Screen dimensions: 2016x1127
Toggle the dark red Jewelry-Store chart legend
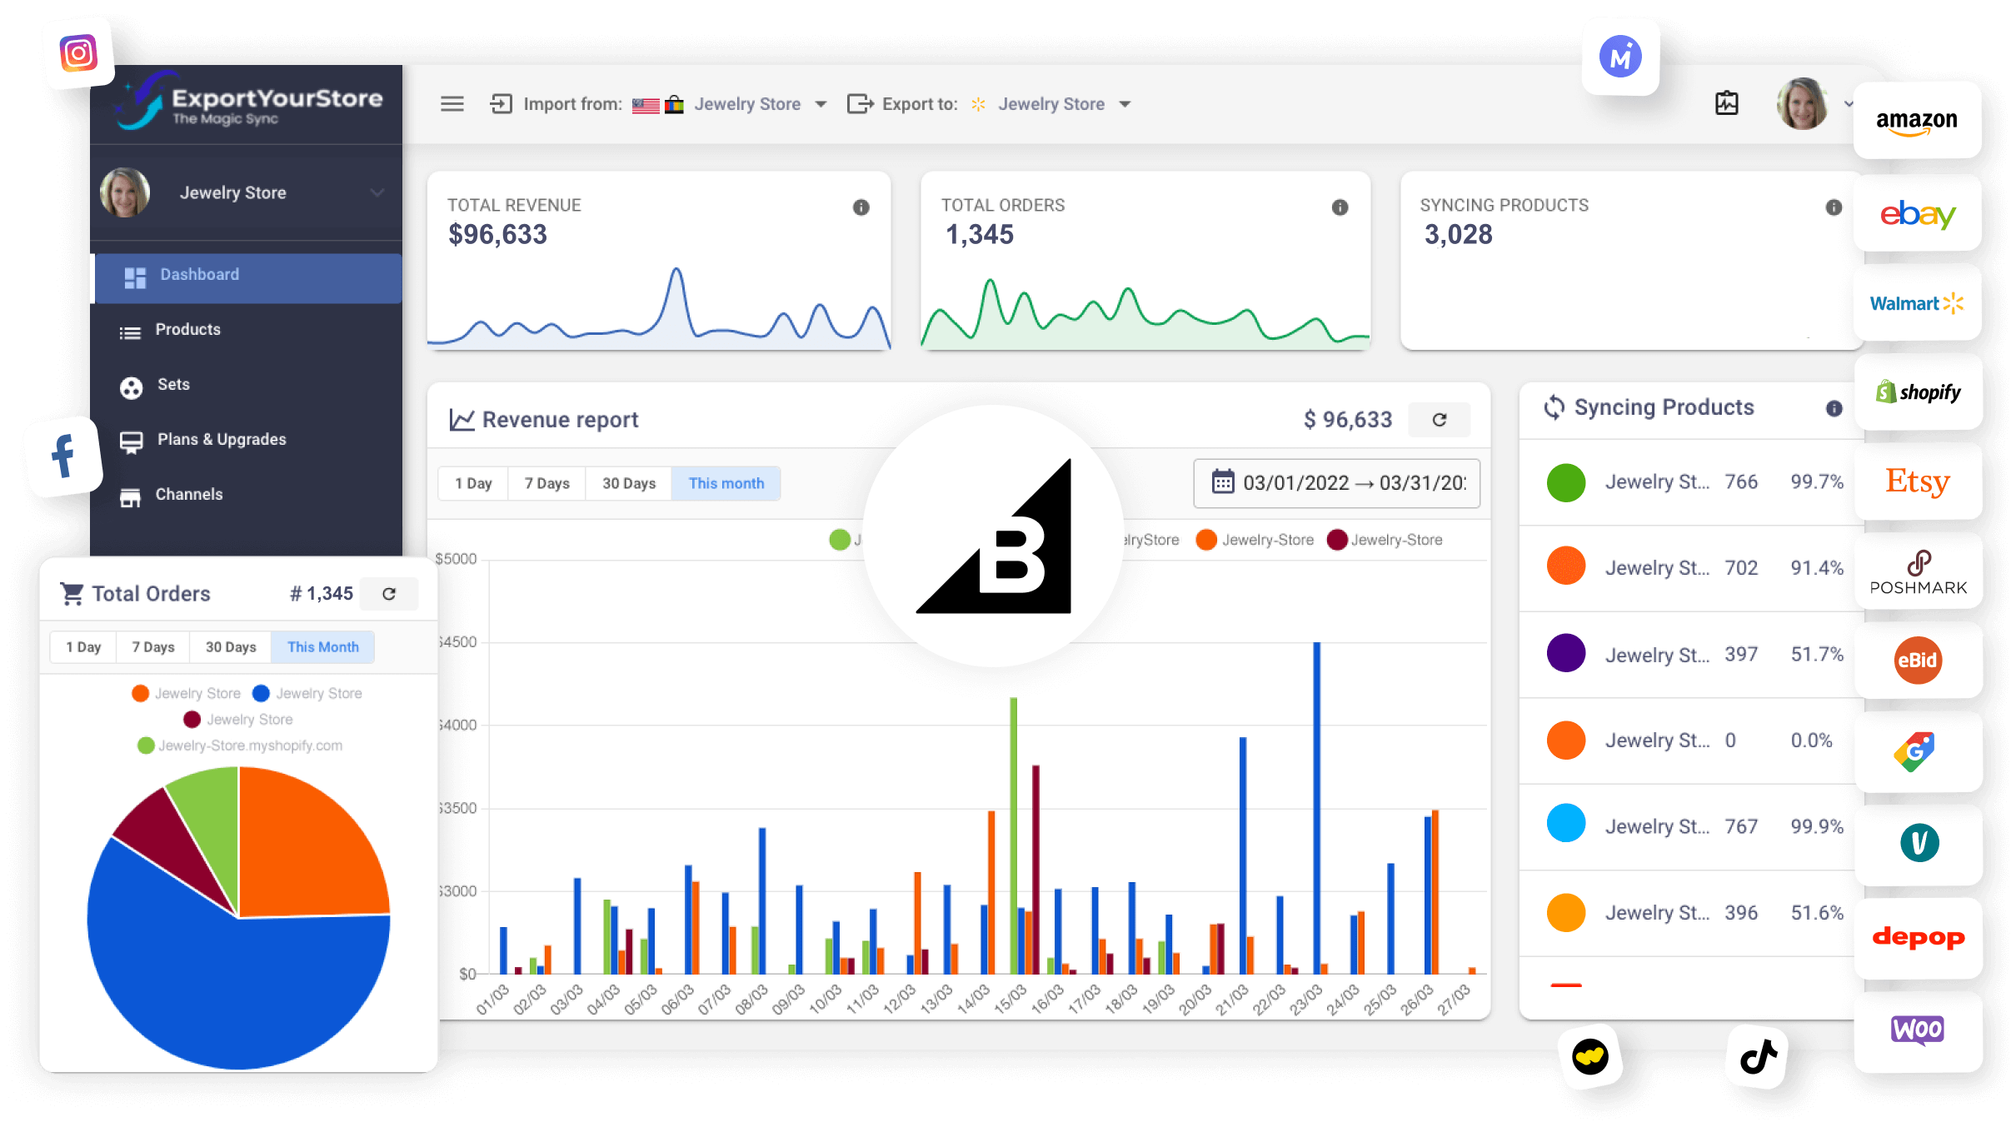[x=1385, y=540]
